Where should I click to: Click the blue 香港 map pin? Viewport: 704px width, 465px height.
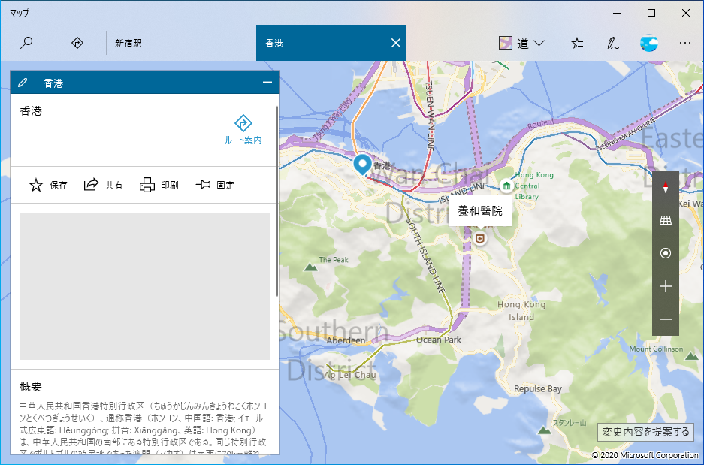[x=362, y=163]
